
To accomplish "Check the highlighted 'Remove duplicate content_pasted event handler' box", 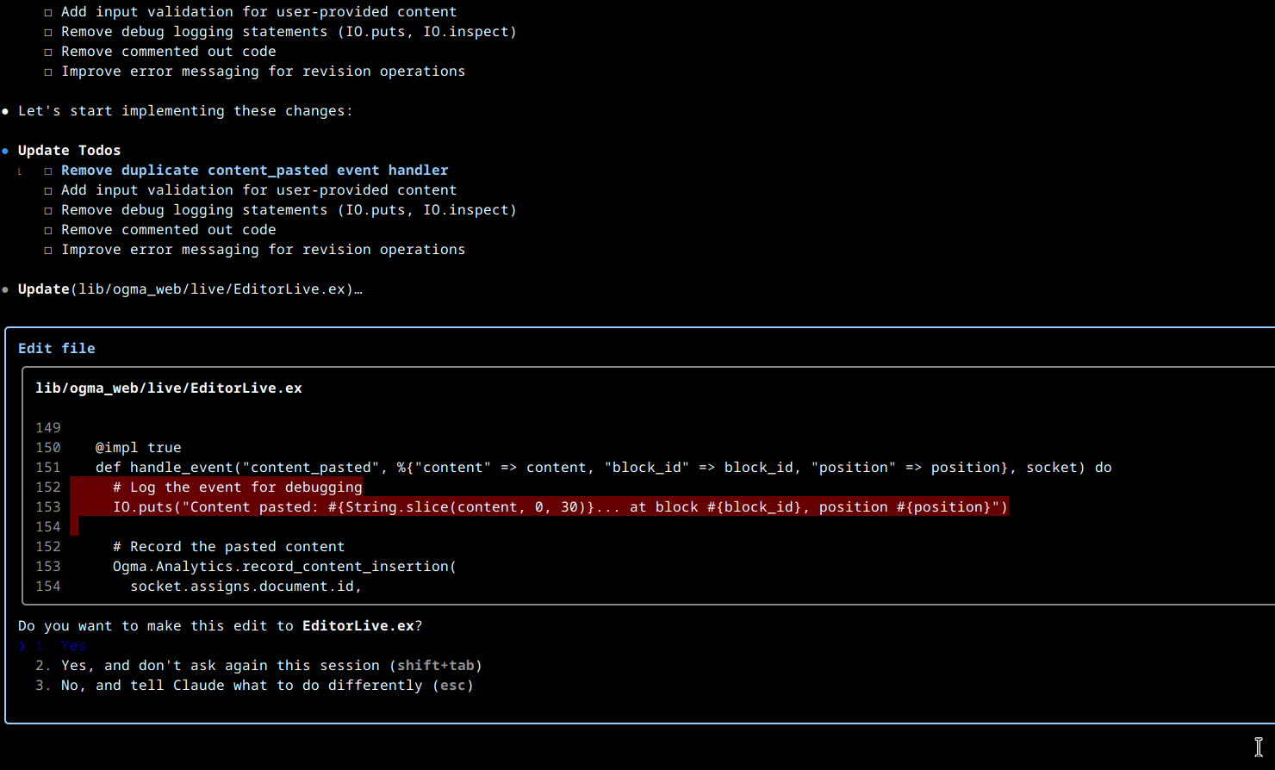I will point(48,171).
